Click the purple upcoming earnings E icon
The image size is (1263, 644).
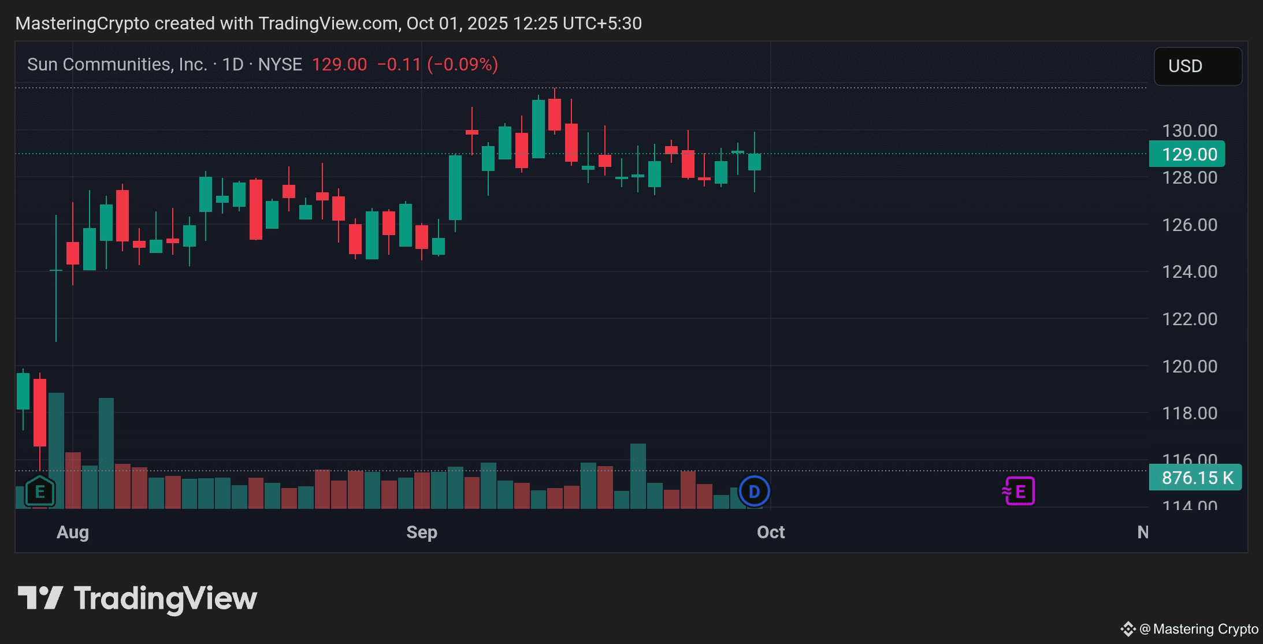(1019, 492)
